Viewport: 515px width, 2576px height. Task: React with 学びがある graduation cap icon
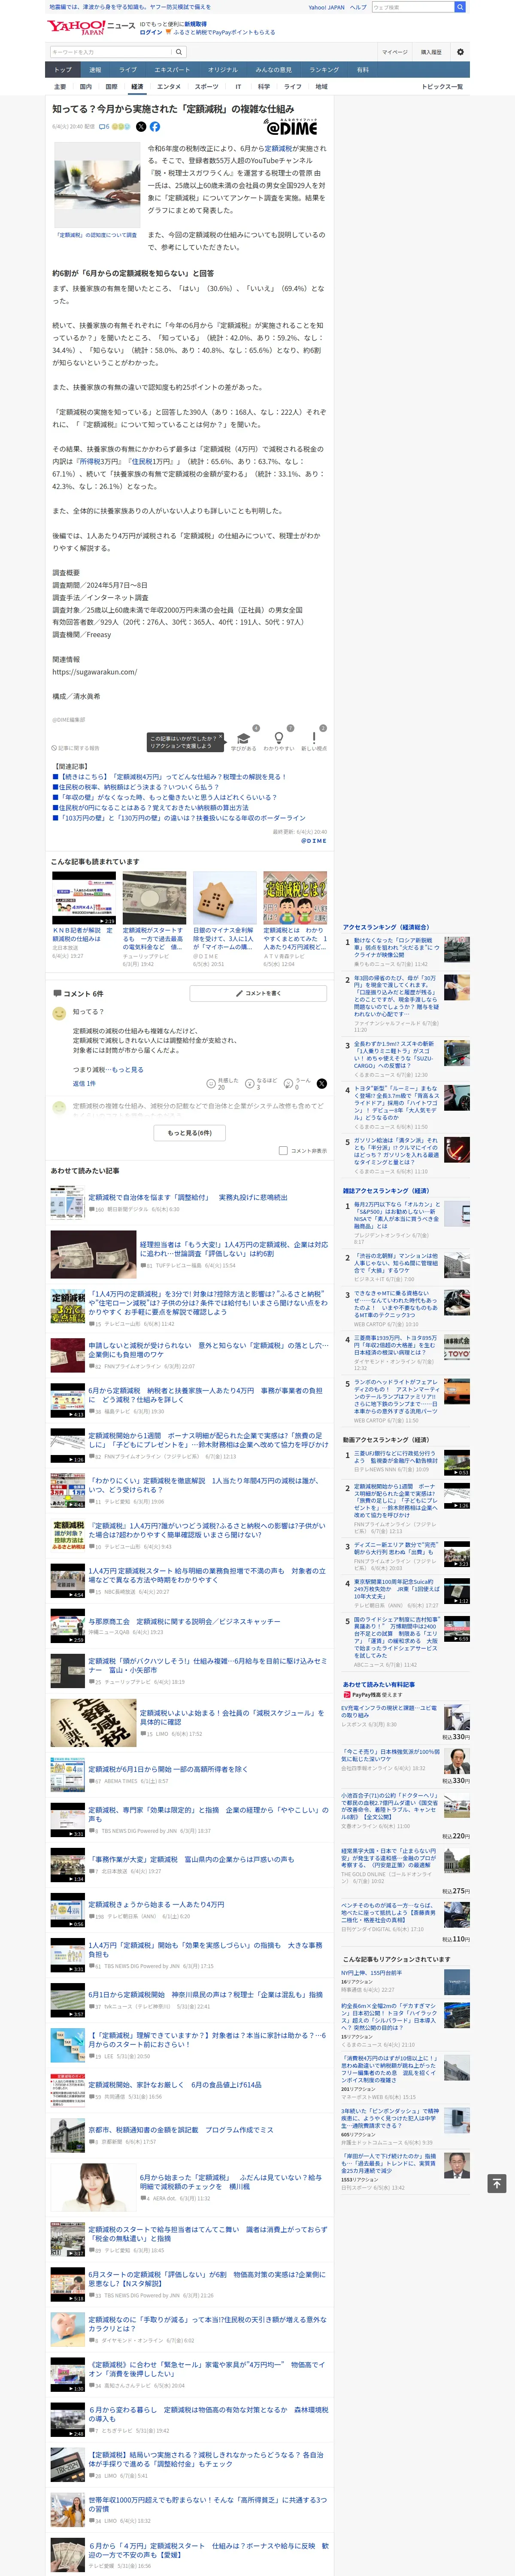click(x=243, y=738)
